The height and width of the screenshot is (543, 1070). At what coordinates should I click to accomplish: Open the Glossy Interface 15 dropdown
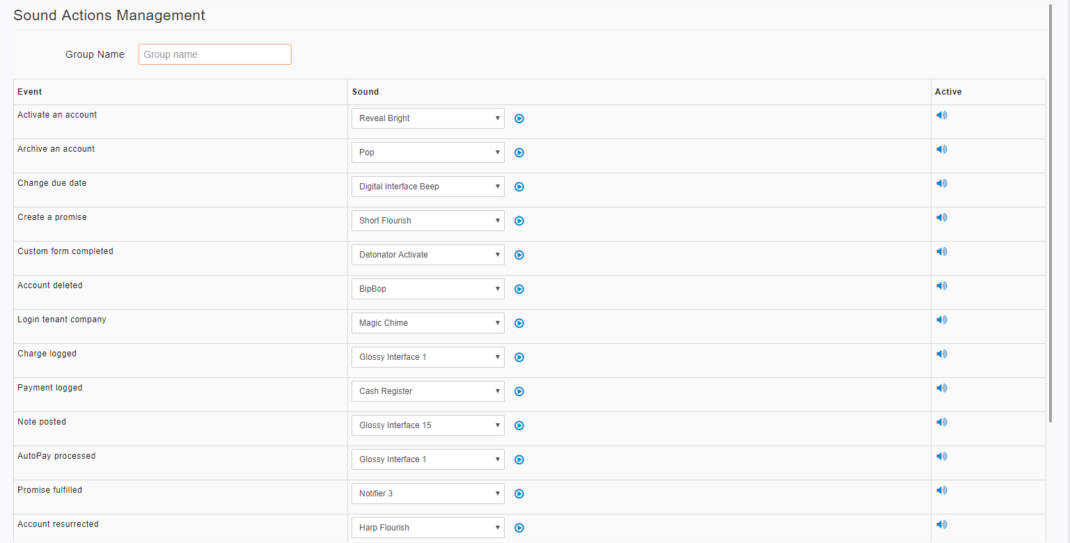pyautogui.click(x=428, y=425)
